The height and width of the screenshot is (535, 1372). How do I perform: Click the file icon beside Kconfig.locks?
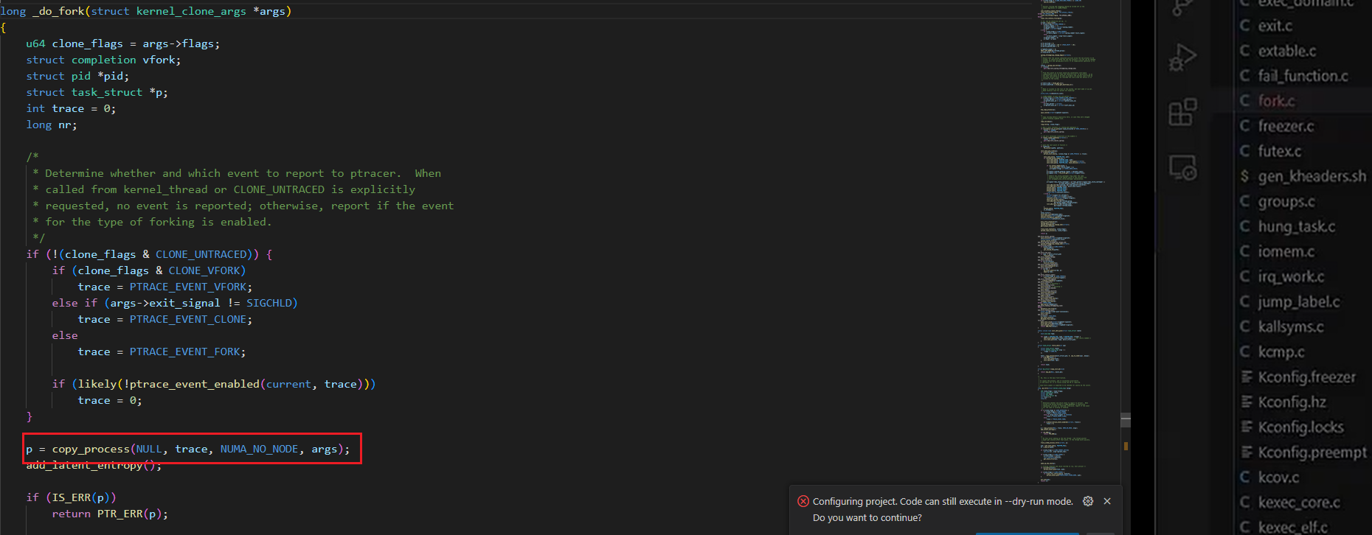pyautogui.click(x=1247, y=427)
